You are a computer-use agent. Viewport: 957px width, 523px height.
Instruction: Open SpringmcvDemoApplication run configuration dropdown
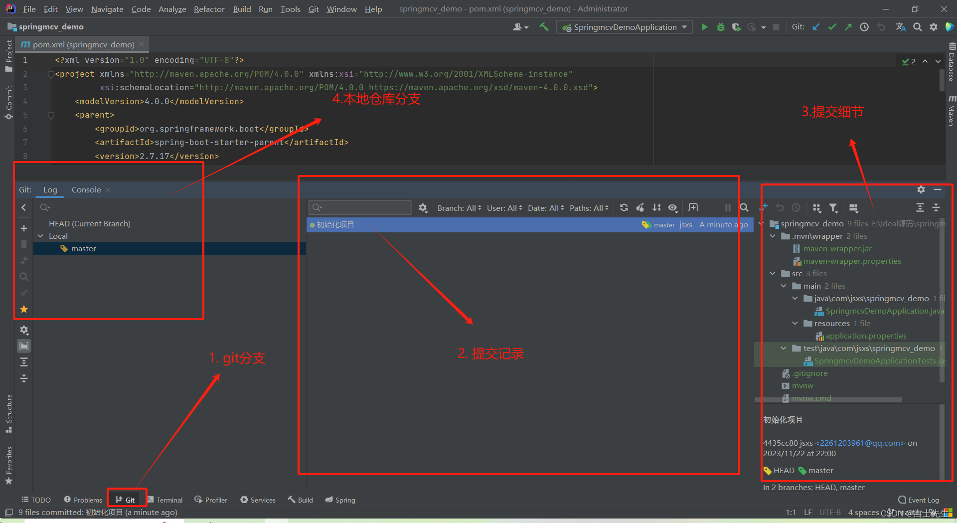(625, 27)
